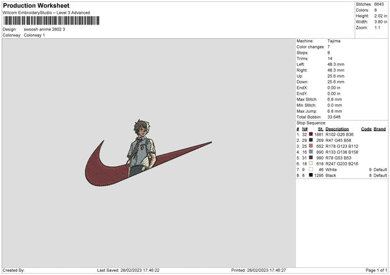This screenshot has height=275, width=390.
Task: Click the Machine value Tajima
Action: coord(334,41)
